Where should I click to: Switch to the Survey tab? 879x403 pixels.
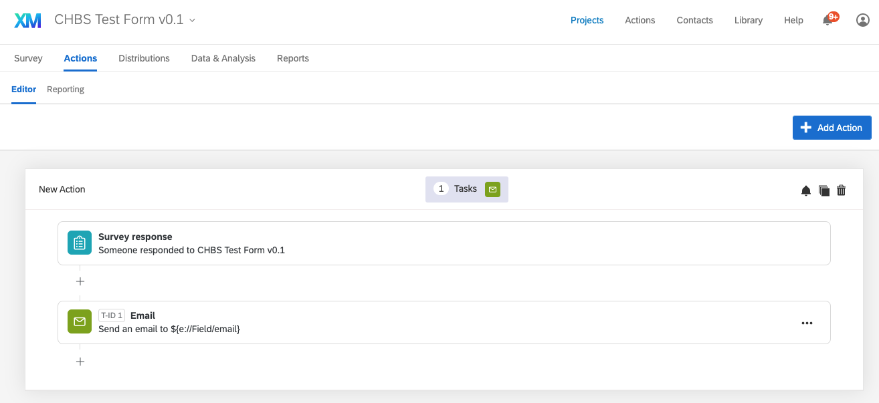pos(28,58)
